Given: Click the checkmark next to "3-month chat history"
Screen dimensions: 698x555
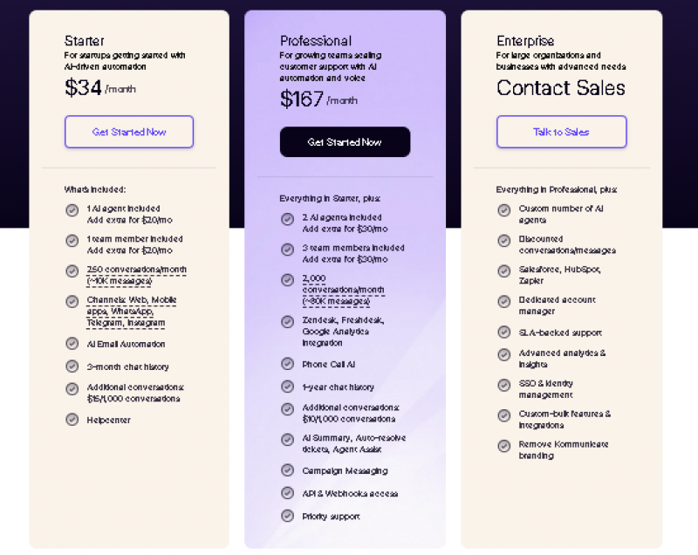Looking at the screenshot, I should (x=72, y=366).
